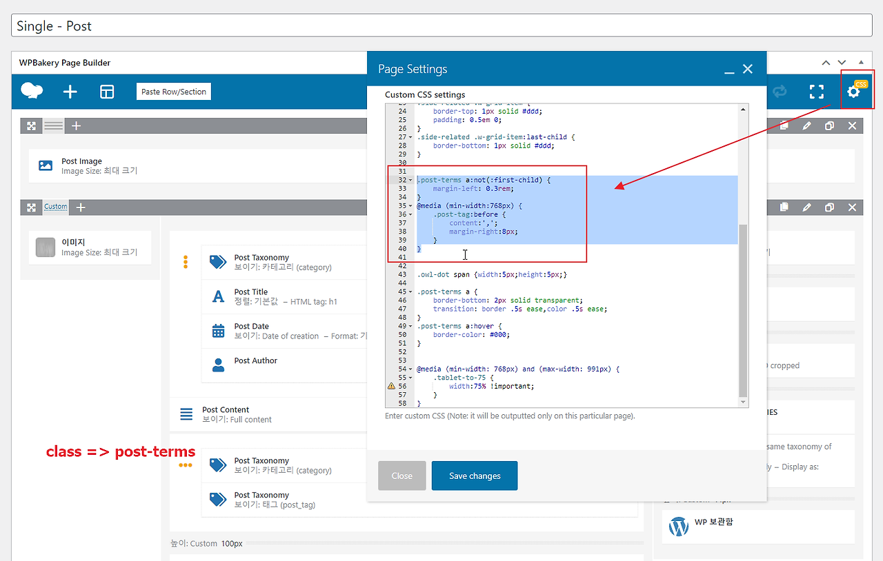Edit the Custom row with pencil
Image resolution: width=883 pixels, height=561 pixels.
(x=807, y=207)
